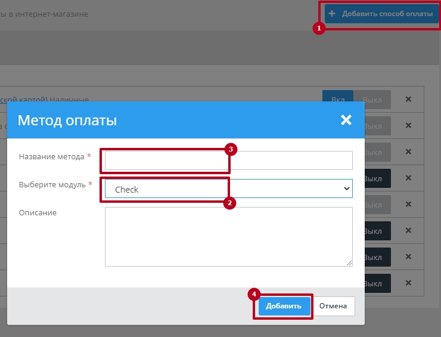Switch first payment method to Выкл

[x=373, y=100]
